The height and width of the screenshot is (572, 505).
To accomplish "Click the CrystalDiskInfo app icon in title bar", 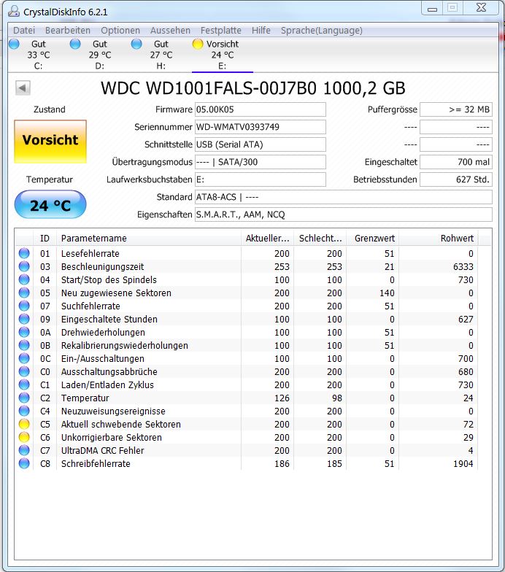I will click(14, 12).
